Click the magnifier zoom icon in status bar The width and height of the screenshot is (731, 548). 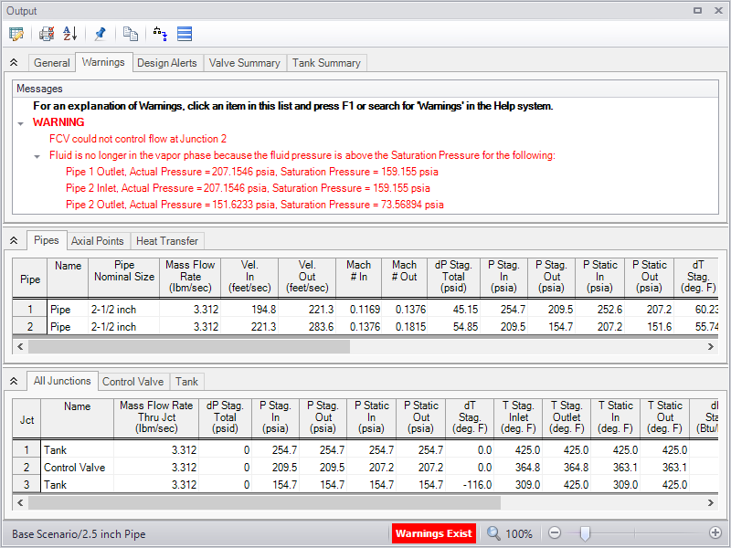click(x=493, y=533)
